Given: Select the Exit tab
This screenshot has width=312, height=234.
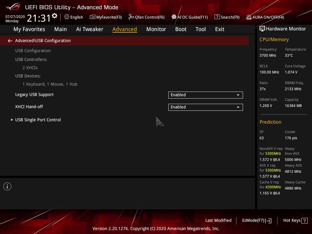Looking at the screenshot, I should (x=220, y=29).
